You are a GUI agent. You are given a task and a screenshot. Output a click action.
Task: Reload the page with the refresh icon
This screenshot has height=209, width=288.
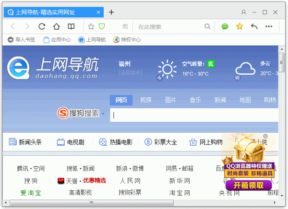pos(42,27)
